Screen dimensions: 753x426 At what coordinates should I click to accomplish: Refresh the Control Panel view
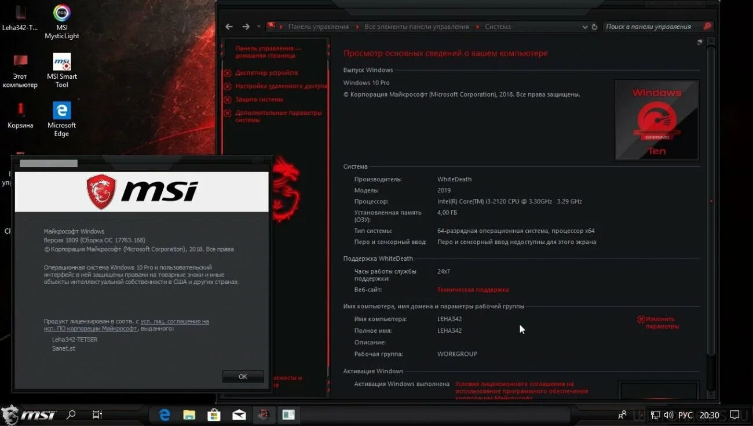click(x=594, y=27)
